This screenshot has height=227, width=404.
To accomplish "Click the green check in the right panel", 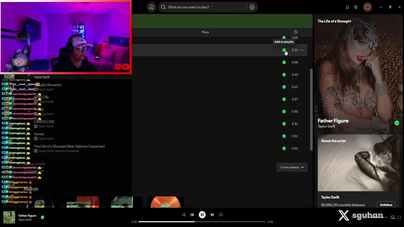I will click(397, 123).
